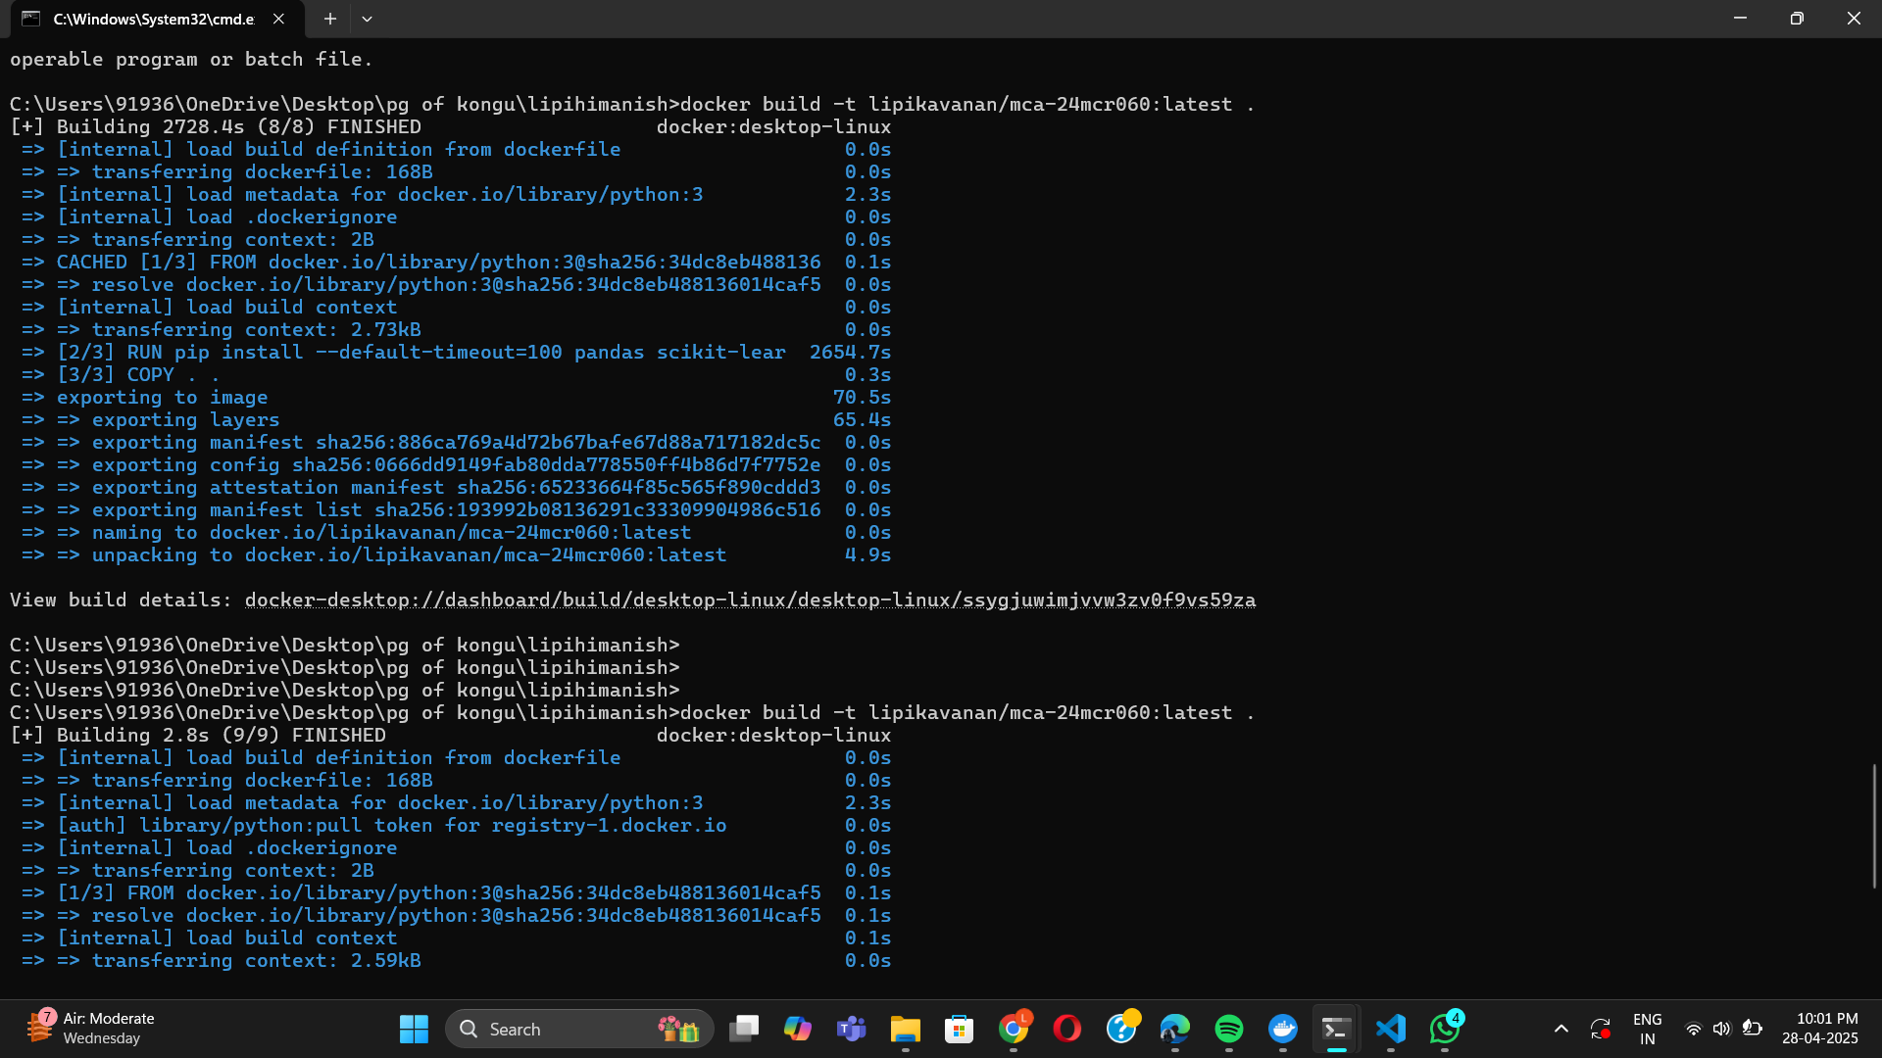This screenshot has width=1882, height=1058.
Task: Open the Get Help taskbar icon
Action: tap(1121, 1029)
